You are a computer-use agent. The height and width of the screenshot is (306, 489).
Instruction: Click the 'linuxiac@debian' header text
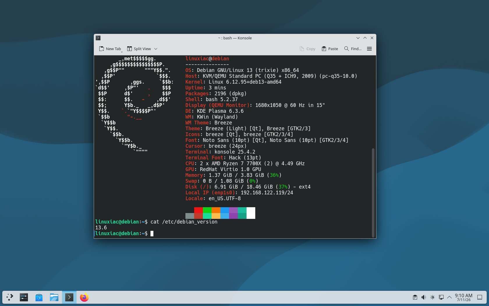pyautogui.click(x=207, y=59)
